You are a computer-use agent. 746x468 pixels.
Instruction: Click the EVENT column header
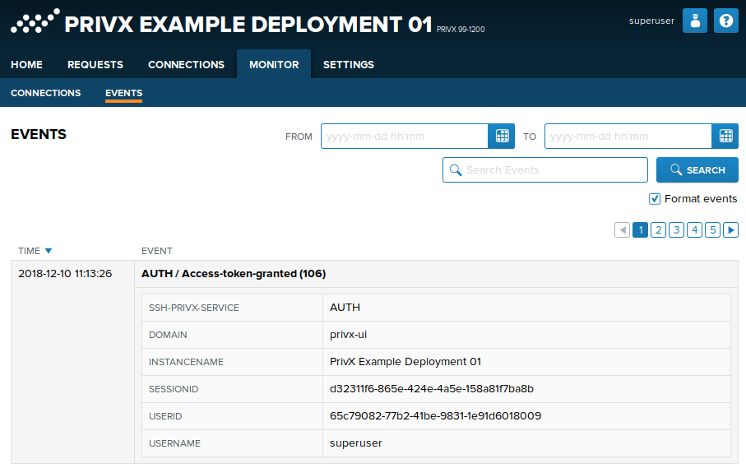[x=157, y=251]
